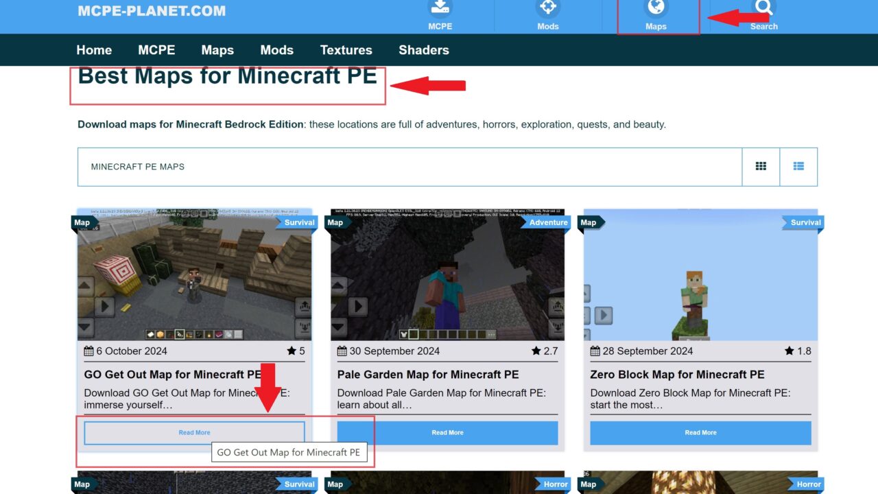Open the MCPE download icon in header
878x494 pixels.
(440, 8)
